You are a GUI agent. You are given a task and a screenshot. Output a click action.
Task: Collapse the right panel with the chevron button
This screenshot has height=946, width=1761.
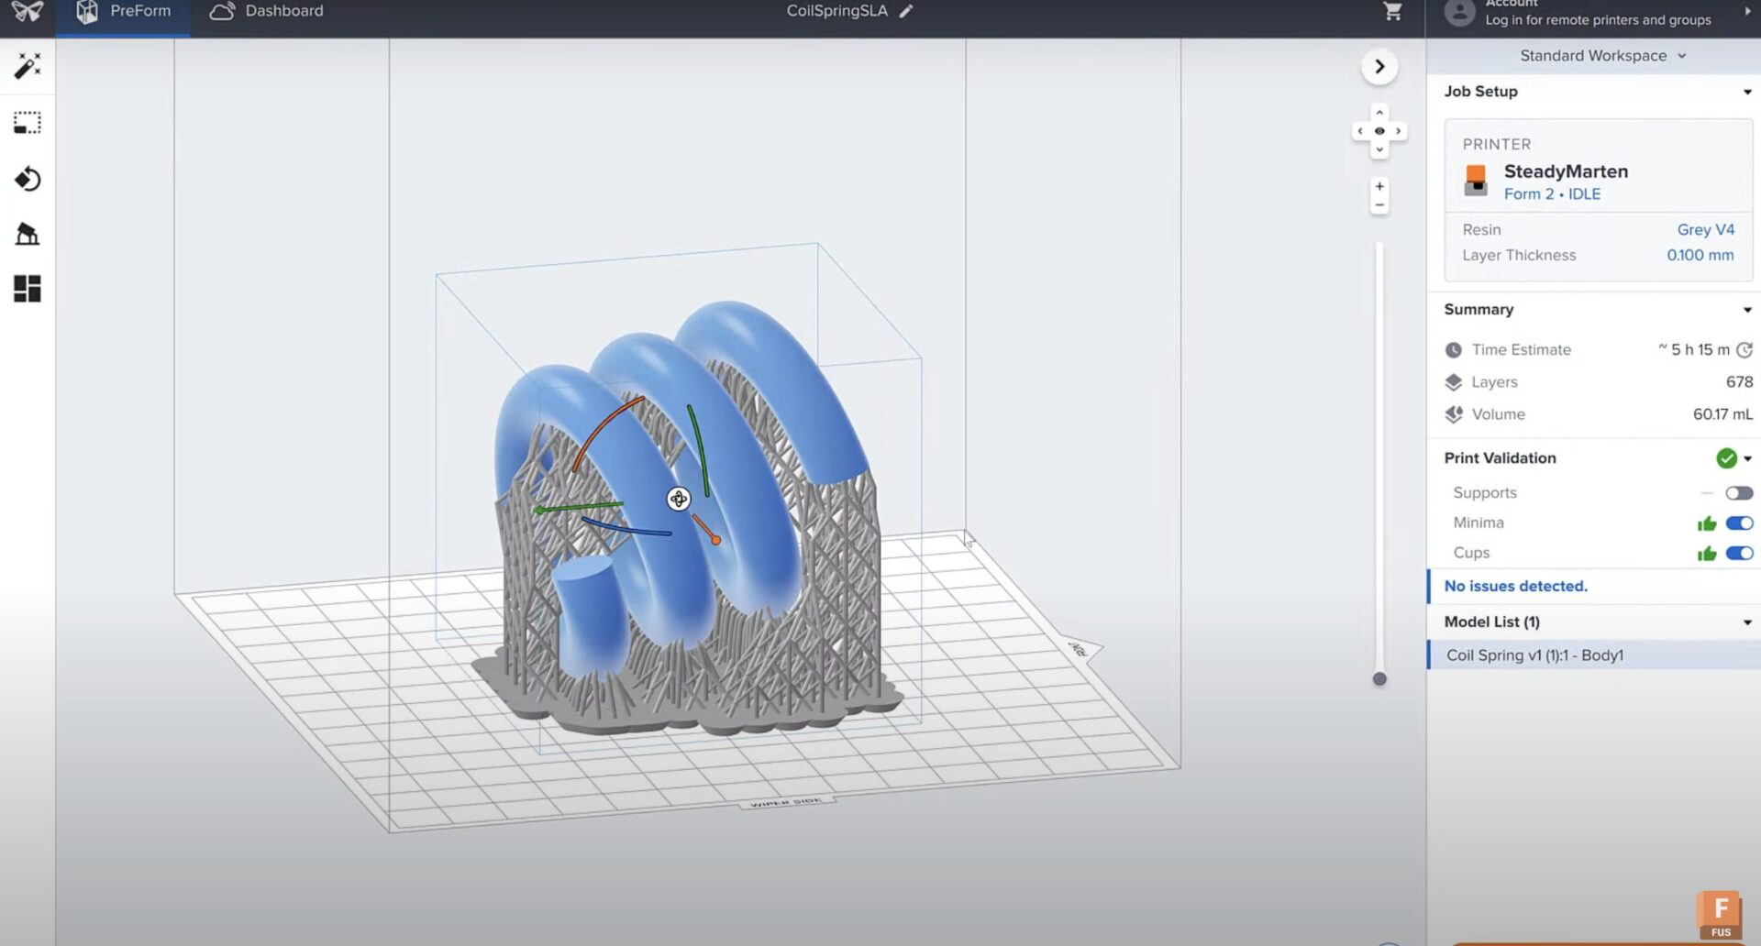click(1379, 66)
